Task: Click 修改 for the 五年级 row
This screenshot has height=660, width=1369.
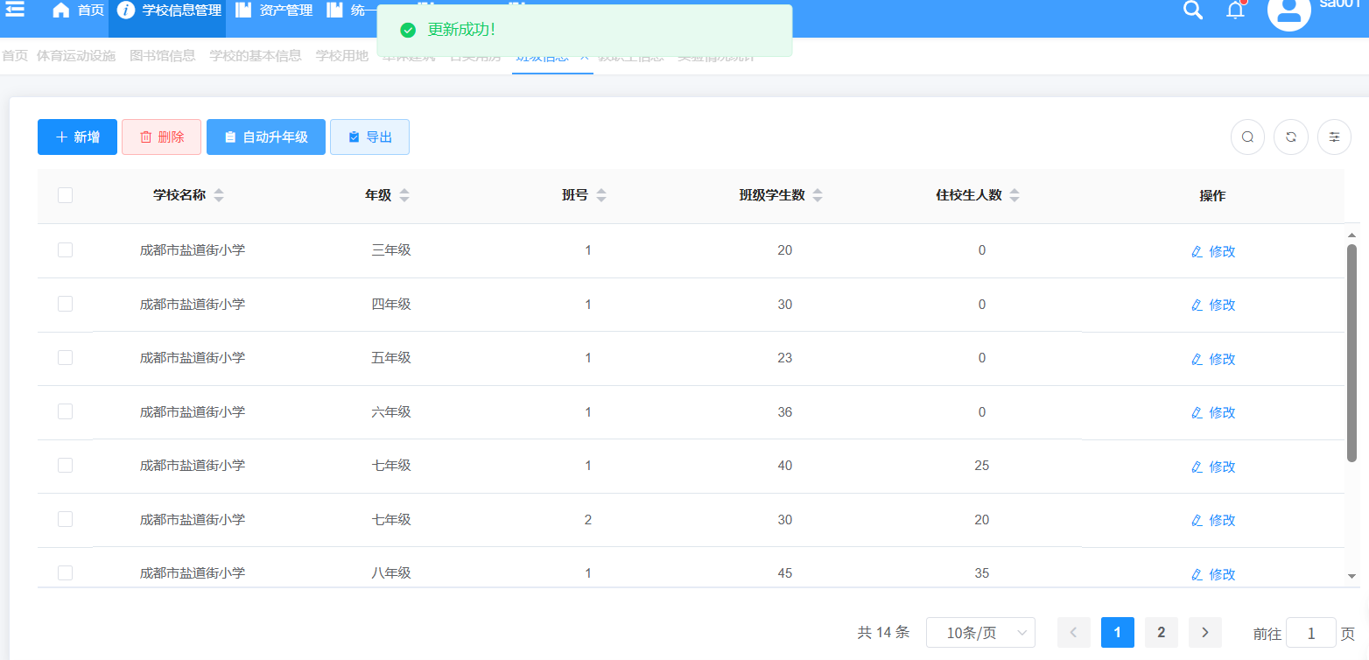Action: 1213,359
